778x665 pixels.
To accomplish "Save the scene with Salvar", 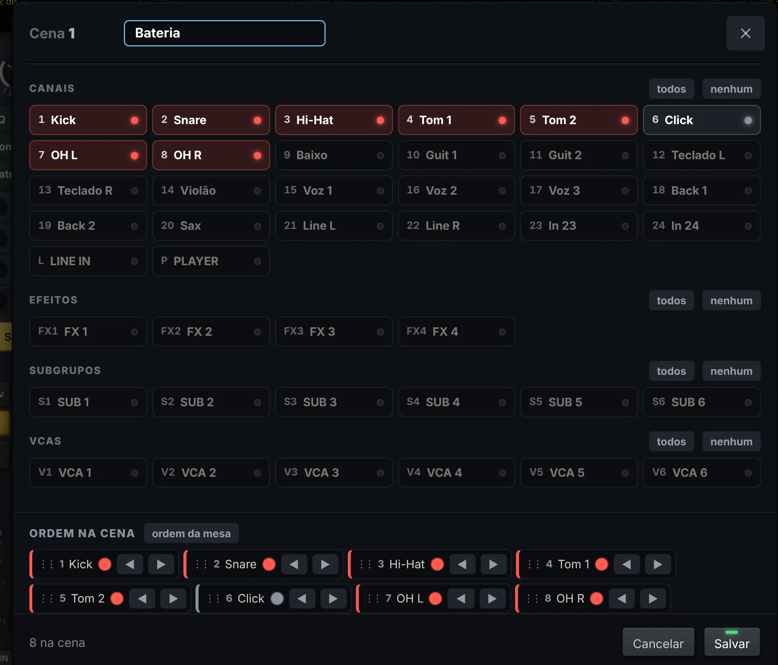I will pyautogui.click(x=732, y=642).
